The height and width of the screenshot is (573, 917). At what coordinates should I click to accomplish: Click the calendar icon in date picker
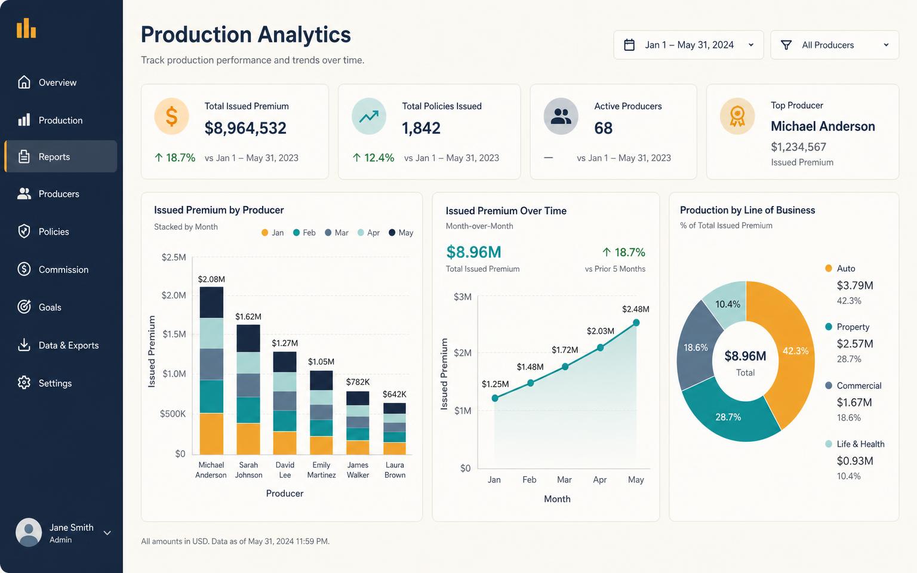pyautogui.click(x=629, y=45)
